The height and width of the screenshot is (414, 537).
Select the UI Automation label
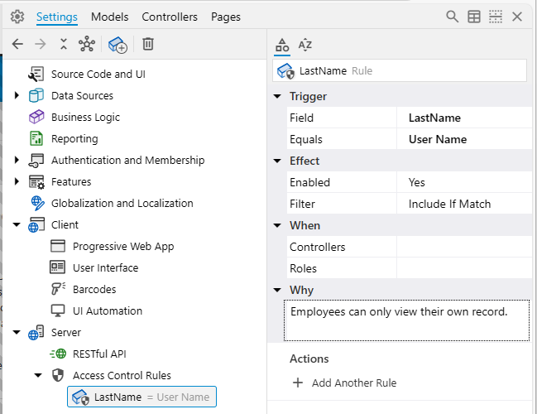click(108, 310)
